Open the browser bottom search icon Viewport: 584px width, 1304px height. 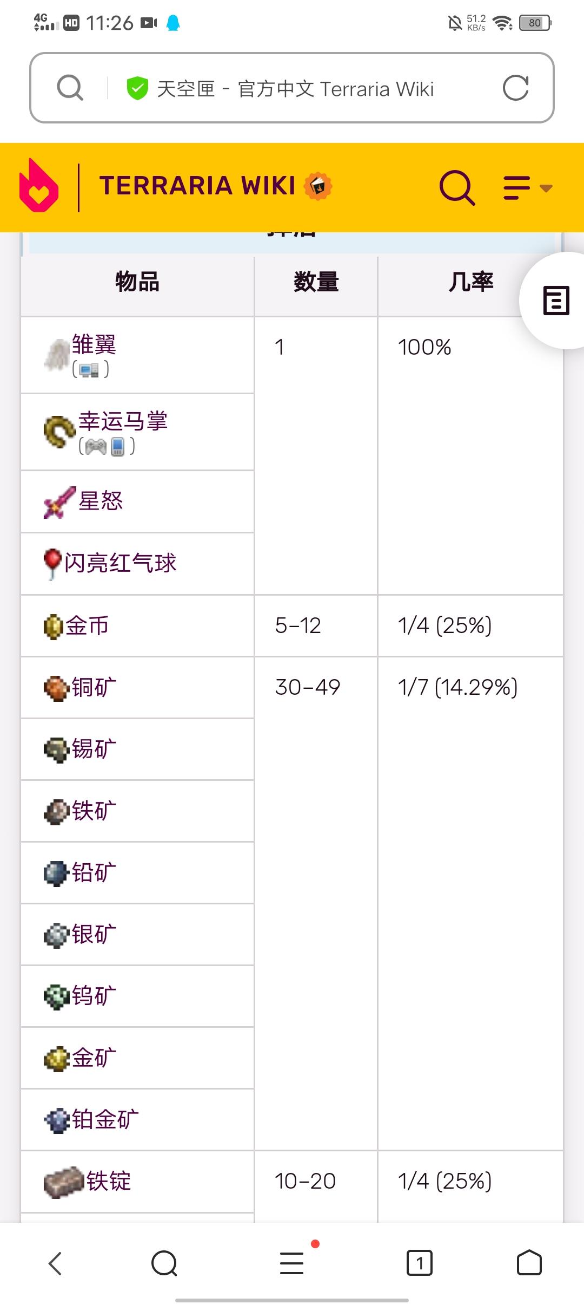(164, 1263)
